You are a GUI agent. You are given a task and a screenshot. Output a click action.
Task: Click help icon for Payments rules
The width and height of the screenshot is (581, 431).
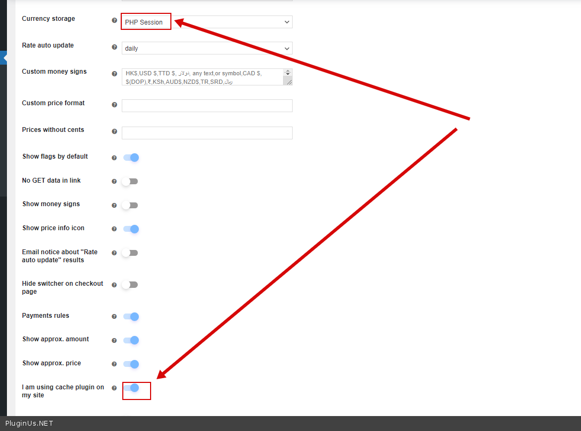(x=114, y=317)
